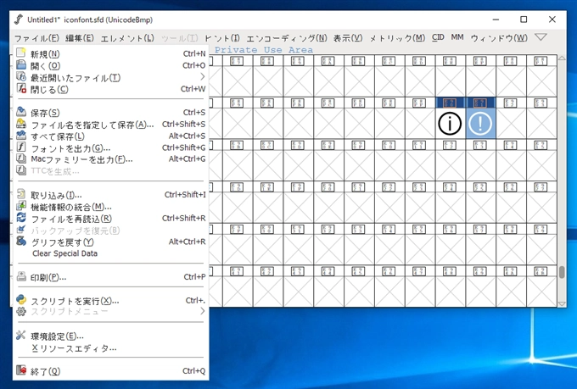Choose Macファミリーを出力(F)... entry

pyautogui.click(x=111, y=159)
